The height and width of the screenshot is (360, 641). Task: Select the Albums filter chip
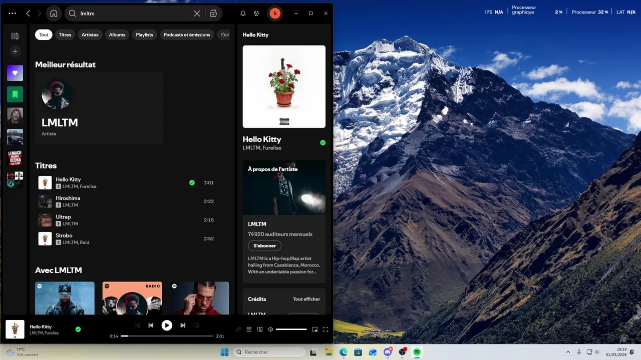[117, 35]
